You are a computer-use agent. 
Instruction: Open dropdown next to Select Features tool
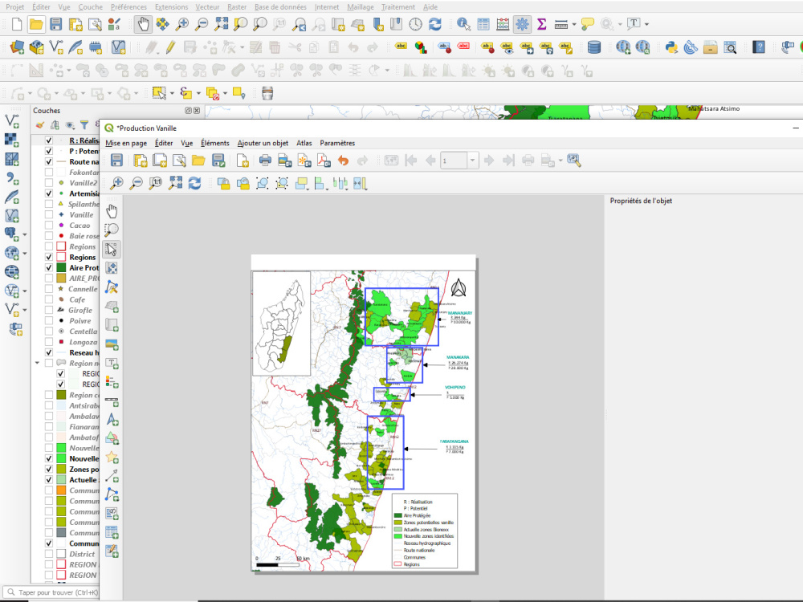click(x=172, y=93)
